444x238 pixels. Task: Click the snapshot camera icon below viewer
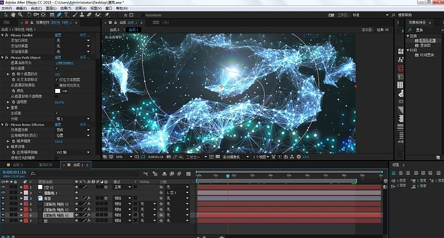pos(169,157)
